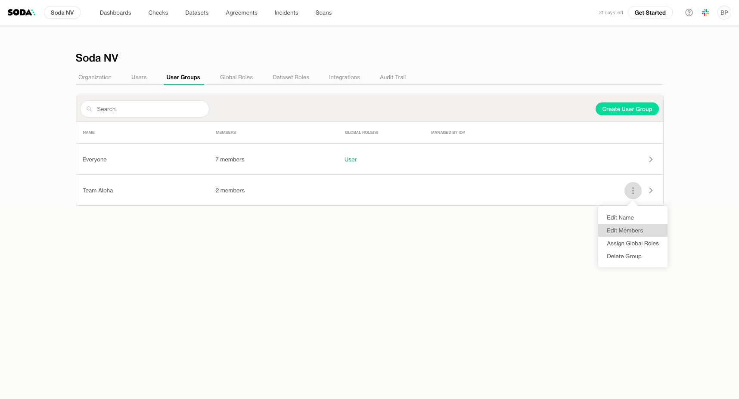739x399 pixels.
Task: Open the help question mark icon
Action: (x=689, y=12)
